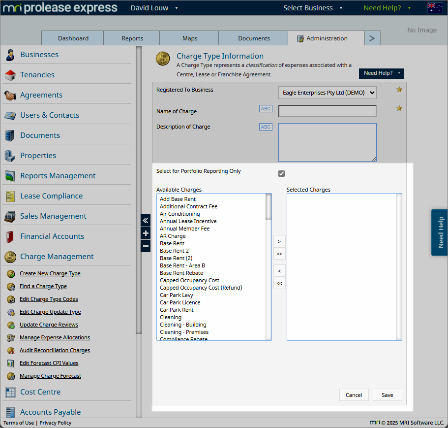Click ABC spellcheck toggle beside Name of Charge

[266, 109]
